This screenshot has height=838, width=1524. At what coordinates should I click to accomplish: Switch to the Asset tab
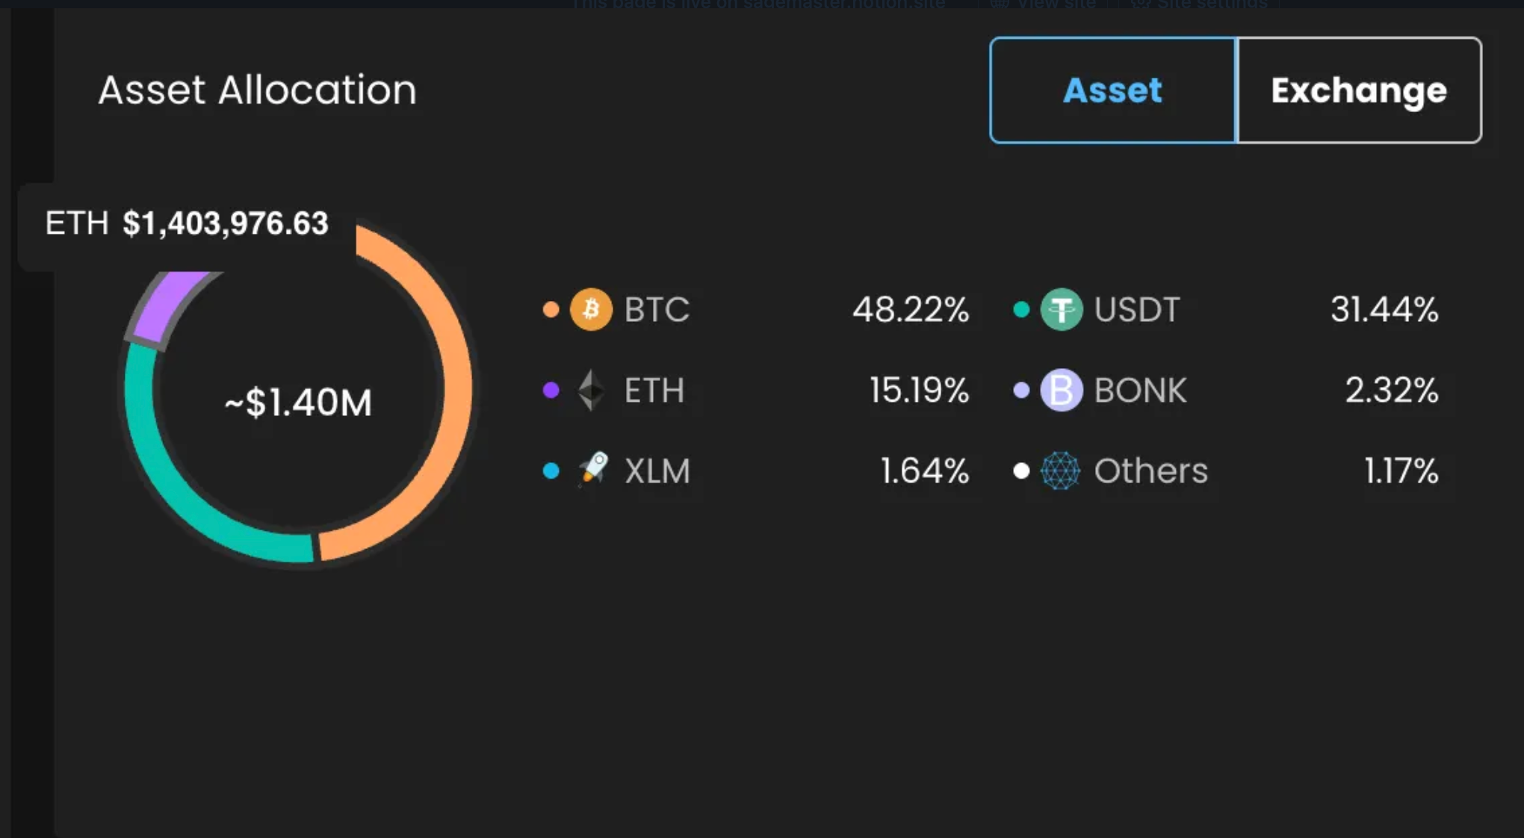tap(1113, 90)
